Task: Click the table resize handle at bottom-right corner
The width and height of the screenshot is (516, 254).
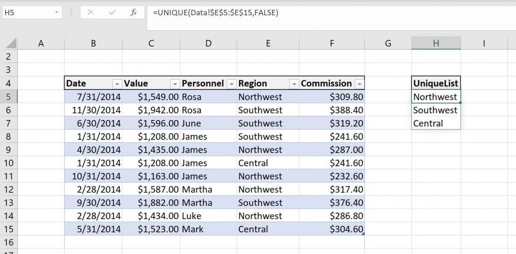Action: point(363,234)
